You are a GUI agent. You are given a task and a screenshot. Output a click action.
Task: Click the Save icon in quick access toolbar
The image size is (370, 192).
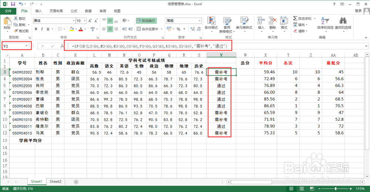[13, 4]
